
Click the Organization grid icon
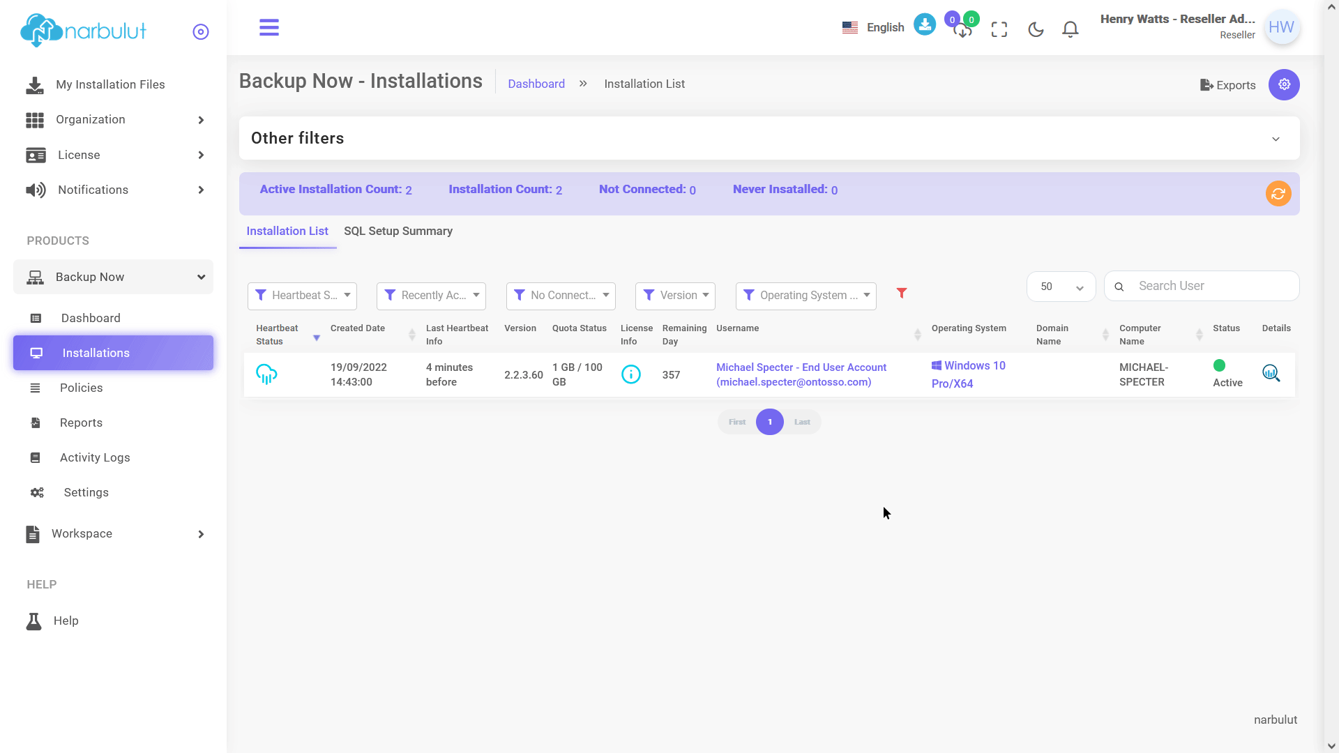pyautogui.click(x=35, y=120)
